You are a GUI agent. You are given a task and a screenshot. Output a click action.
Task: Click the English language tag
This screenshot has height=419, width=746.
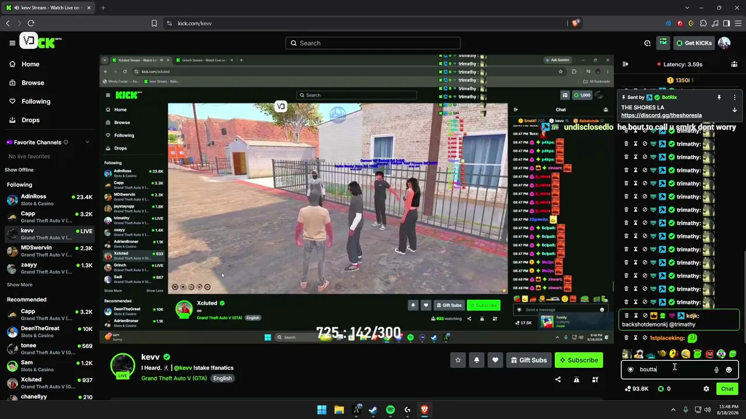pos(222,378)
